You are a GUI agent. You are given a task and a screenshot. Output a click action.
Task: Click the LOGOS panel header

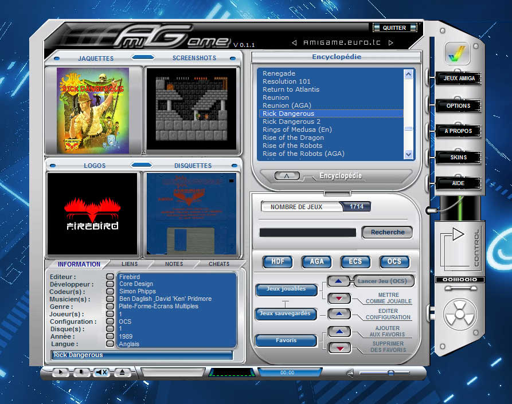tap(95, 166)
